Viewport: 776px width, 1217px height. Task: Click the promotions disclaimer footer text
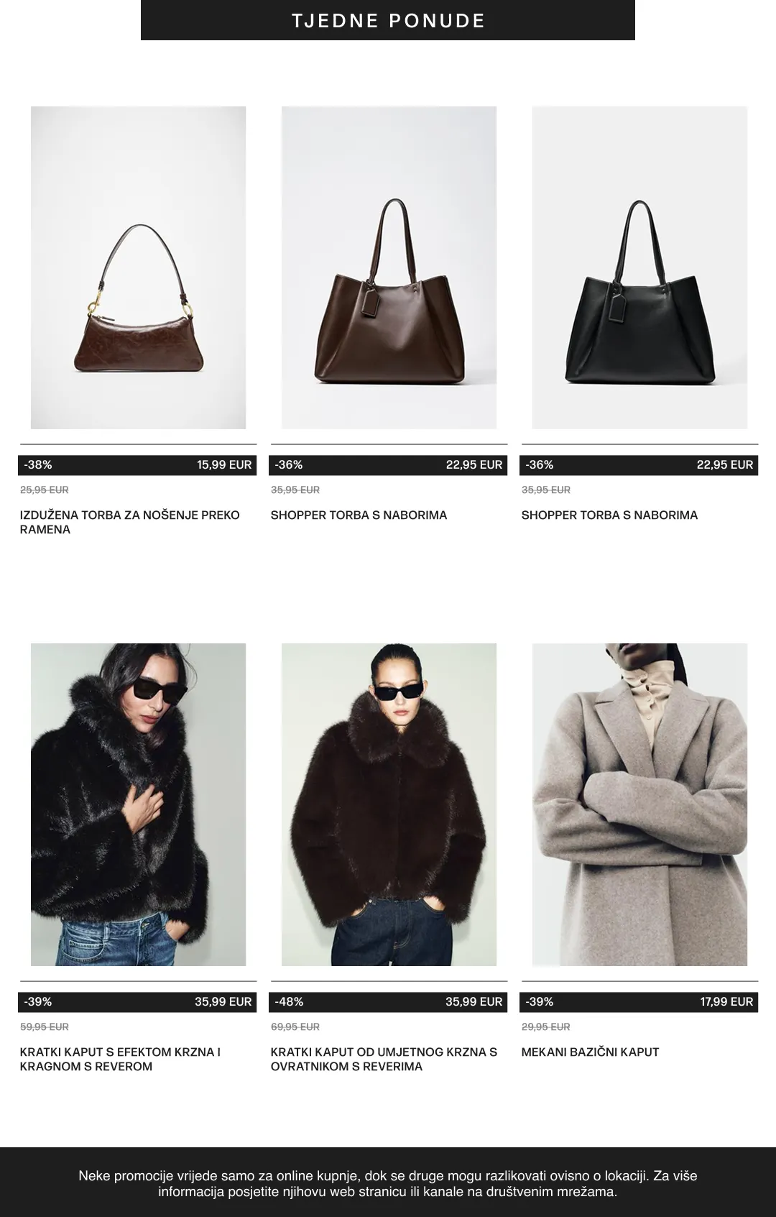click(388, 1183)
